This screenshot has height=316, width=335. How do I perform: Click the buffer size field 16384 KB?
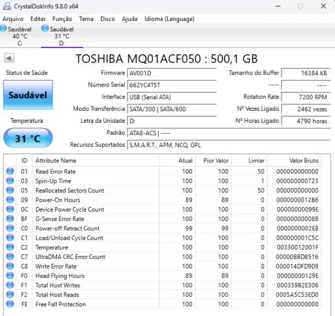pyautogui.click(x=306, y=73)
